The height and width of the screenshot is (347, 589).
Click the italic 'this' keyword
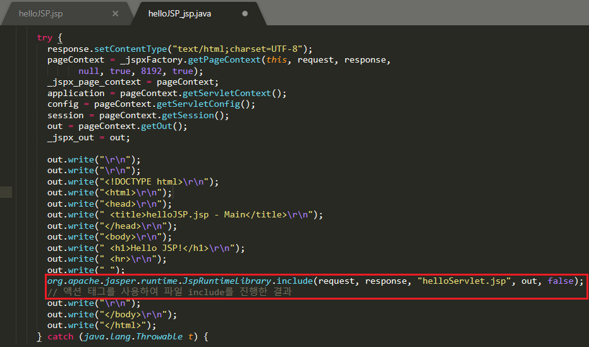click(x=276, y=59)
